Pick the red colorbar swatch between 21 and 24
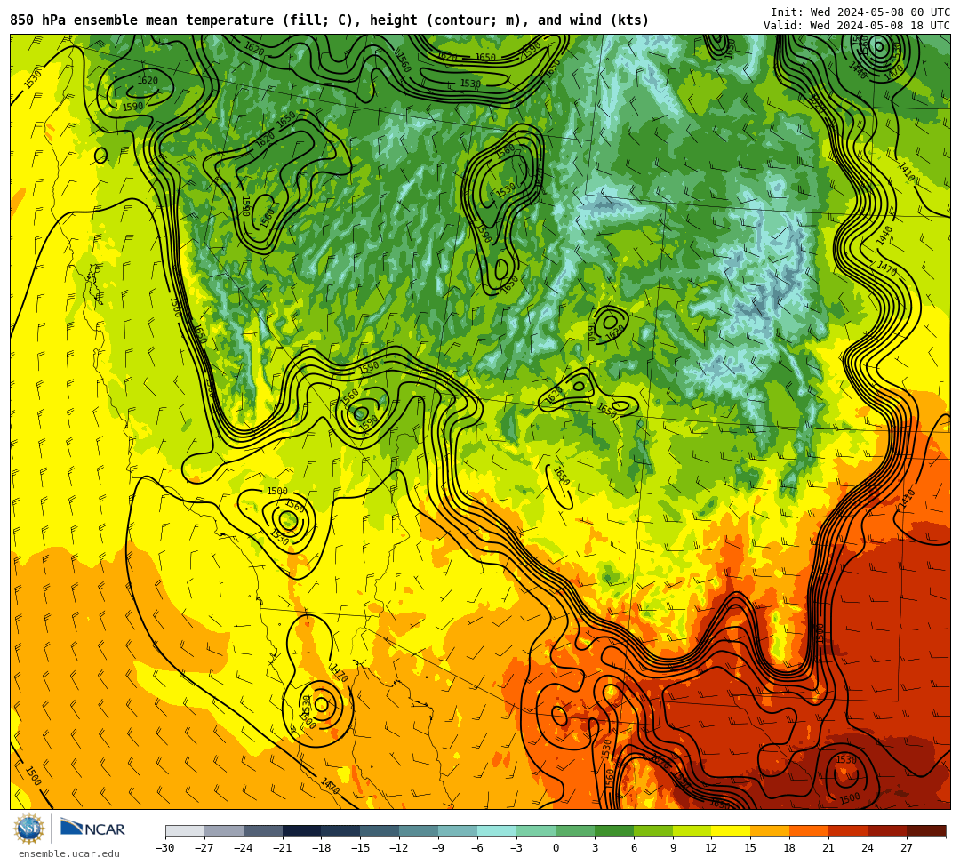960x865 pixels. (849, 830)
